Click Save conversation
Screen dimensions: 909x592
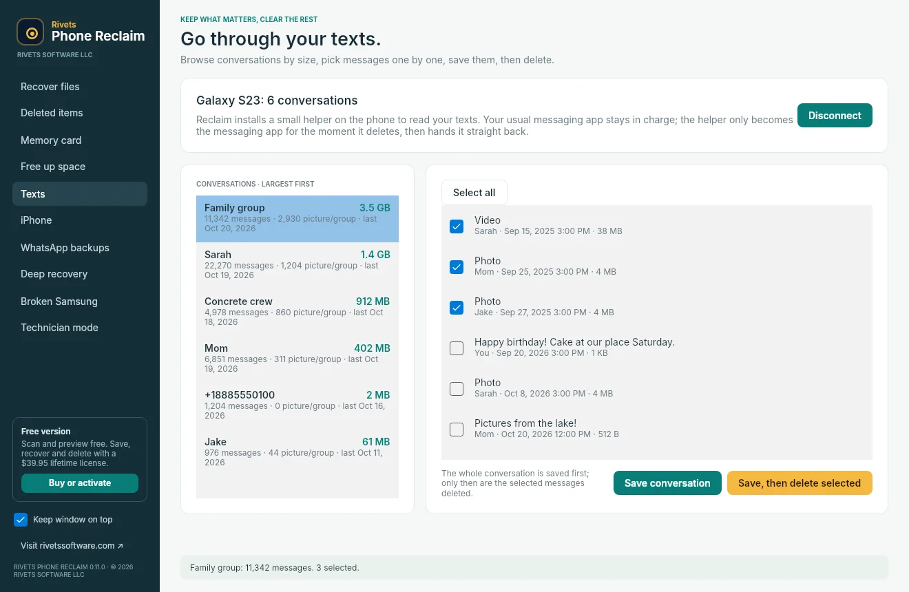(x=667, y=483)
